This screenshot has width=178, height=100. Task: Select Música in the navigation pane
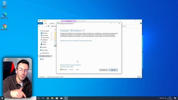click(x=44, y=42)
